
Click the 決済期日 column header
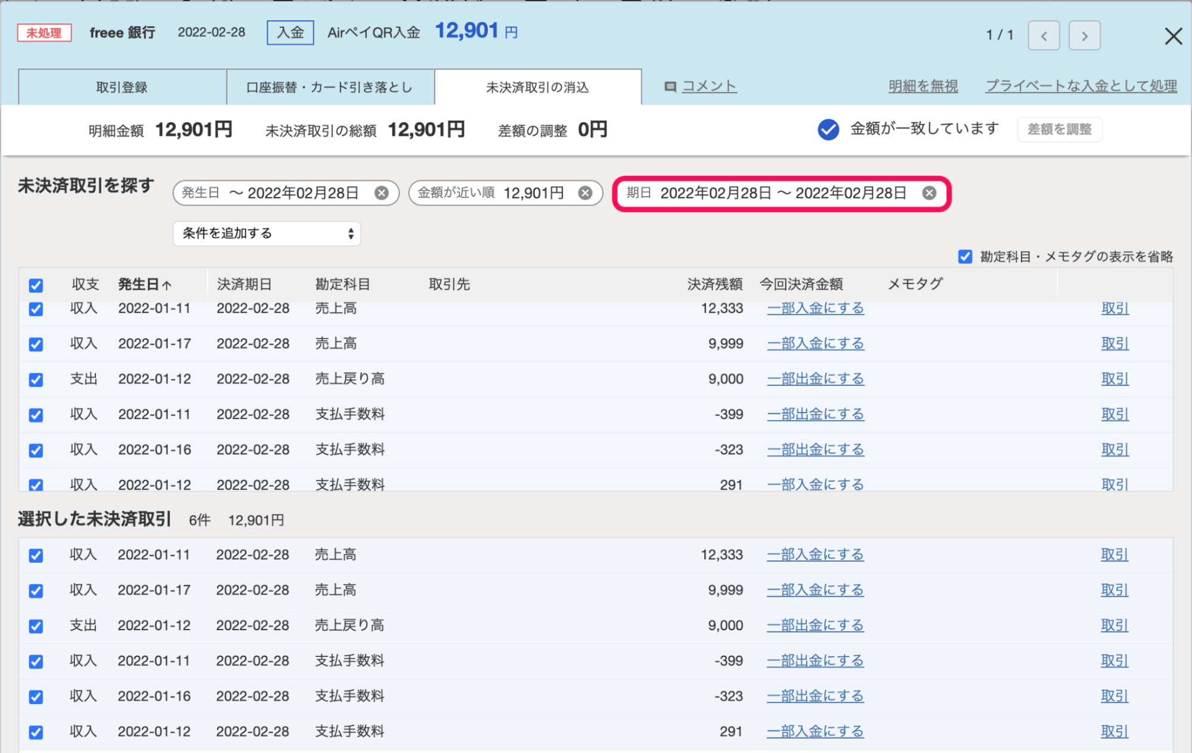click(x=244, y=284)
